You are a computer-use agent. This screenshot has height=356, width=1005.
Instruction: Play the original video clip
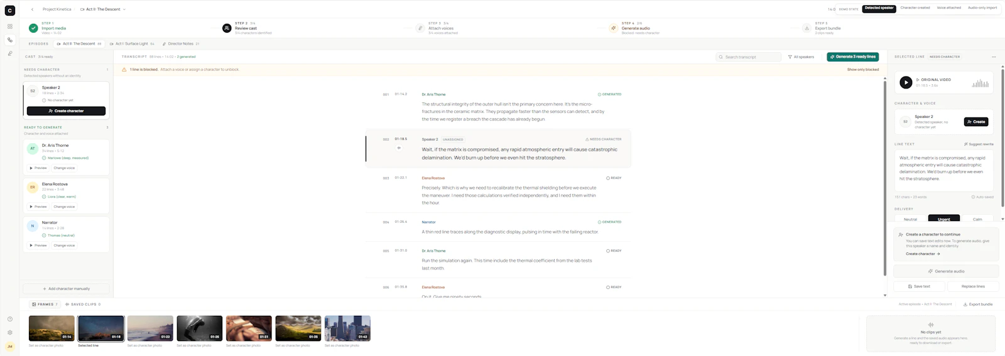tap(906, 82)
